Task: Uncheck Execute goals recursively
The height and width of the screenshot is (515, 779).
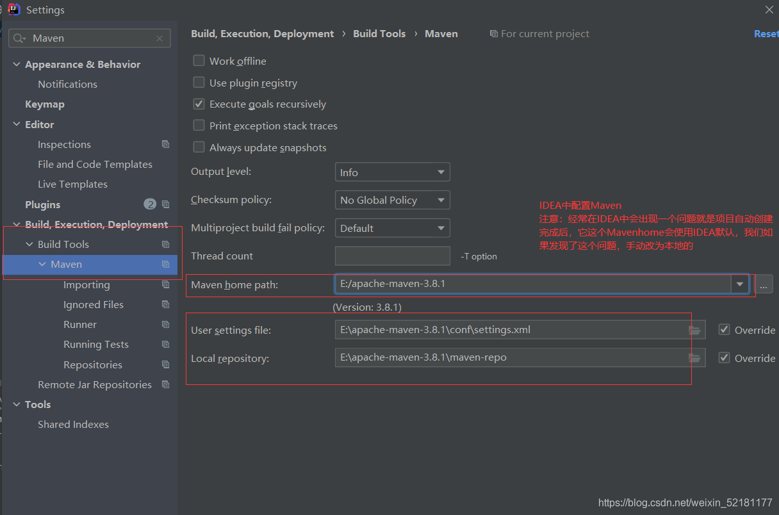Action: (x=199, y=104)
